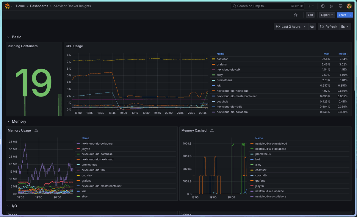Click the monitor icon beside the avatar
Screen dimensions: 357x217
coord(341,6)
